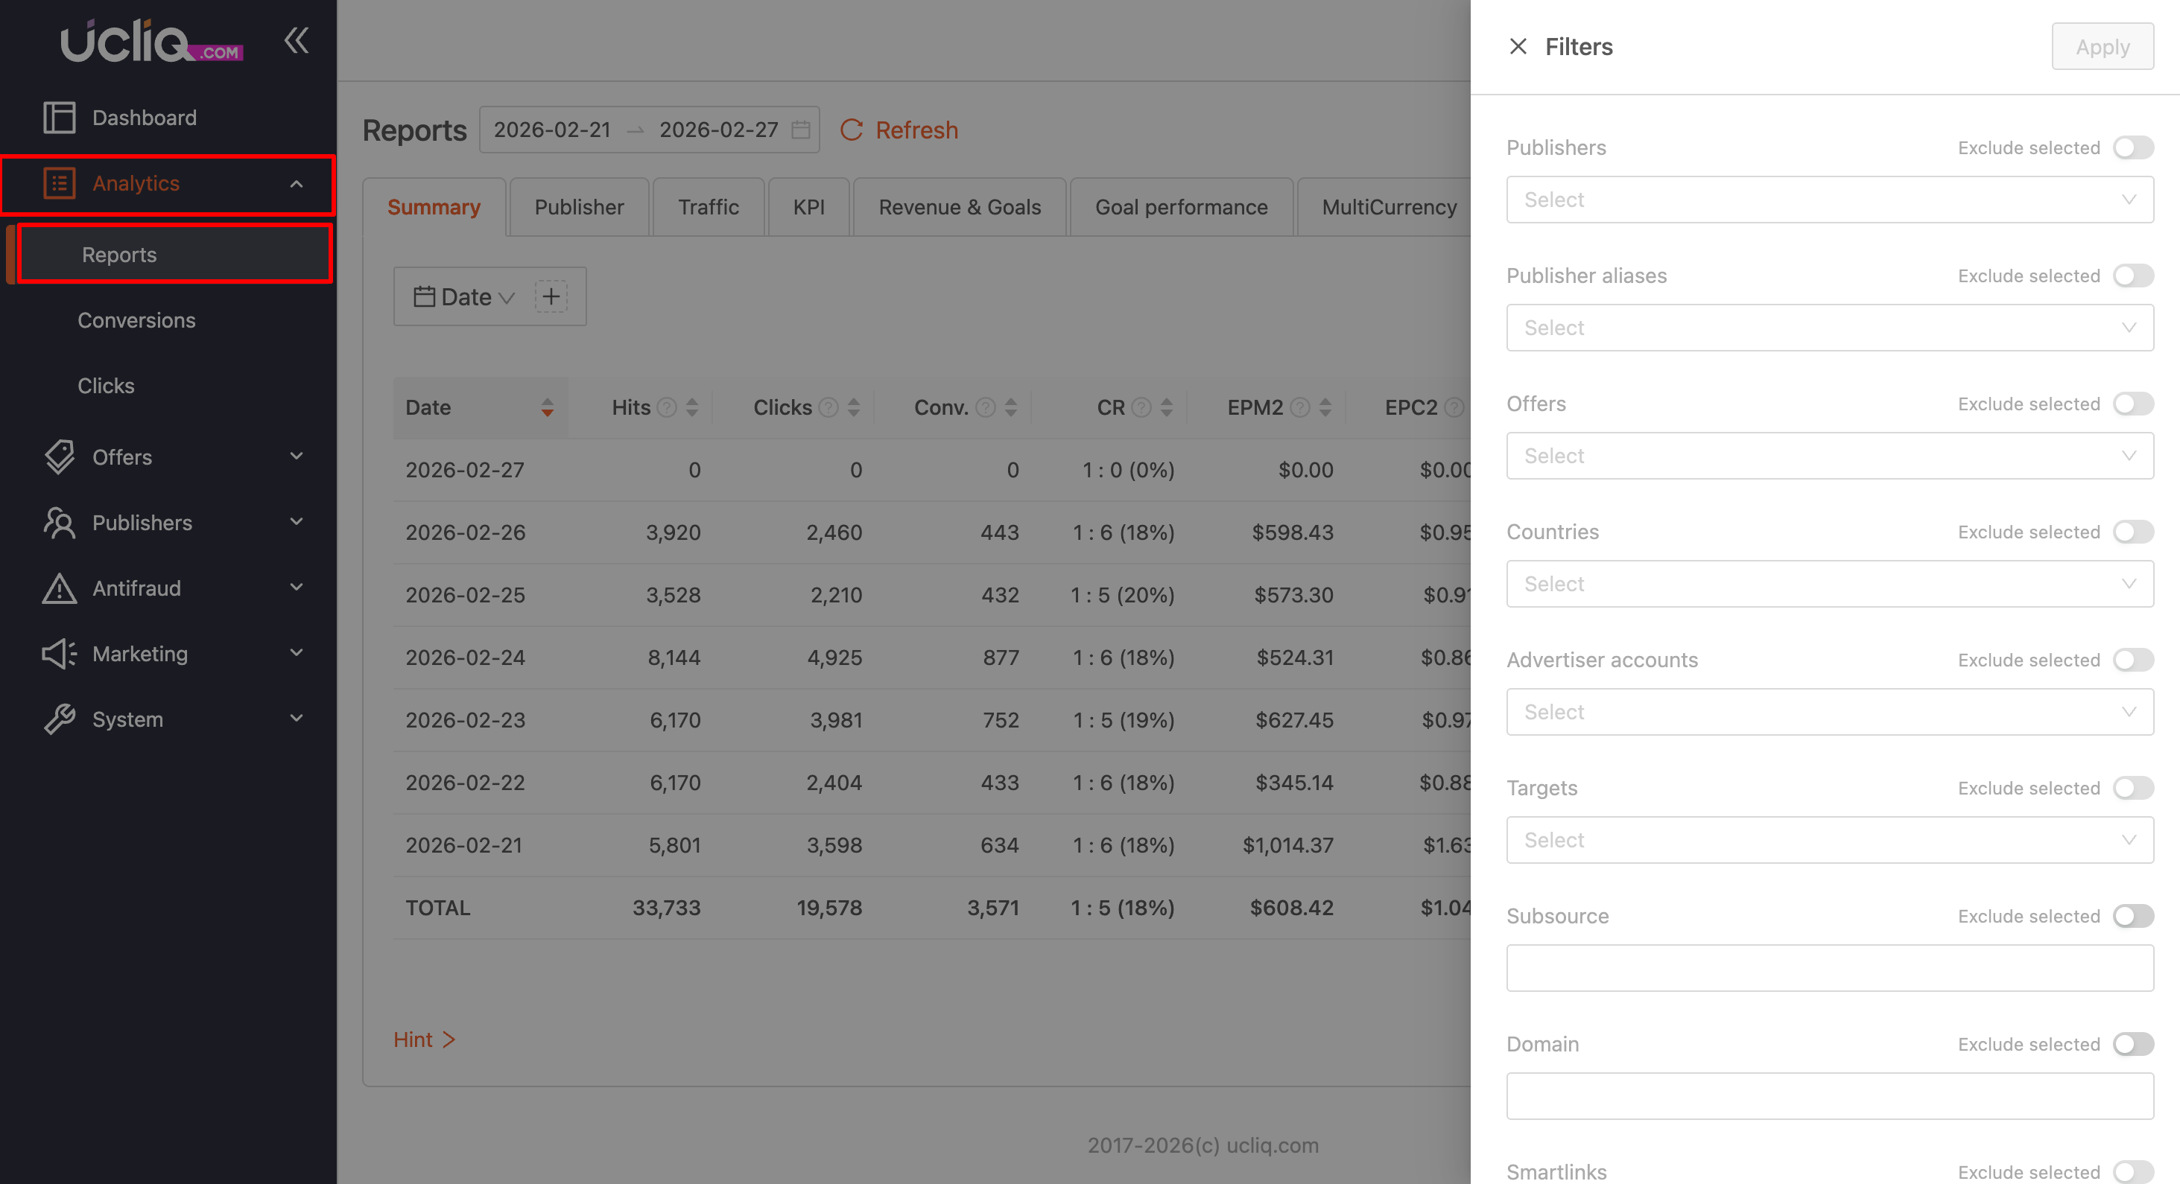Click the Refresh button
Image resolution: width=2180 pixels, height=1184 pixels.
click(899, 130)
